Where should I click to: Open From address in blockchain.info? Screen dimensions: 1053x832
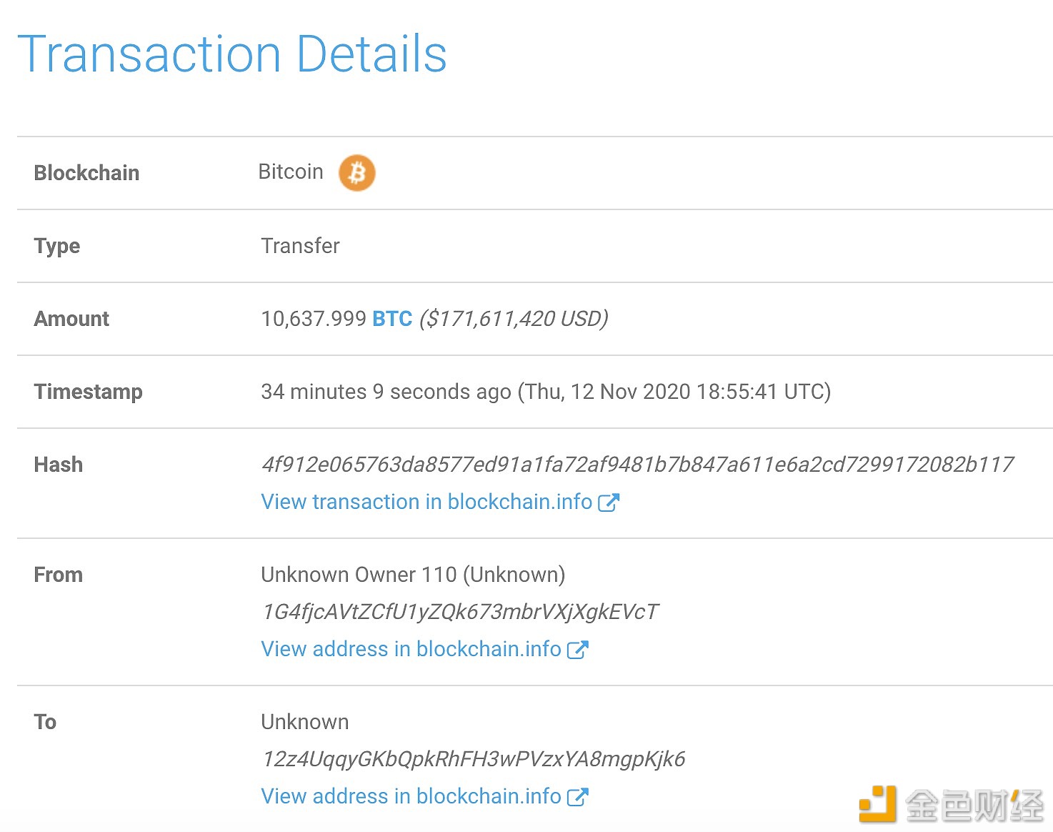coord(411,649)
